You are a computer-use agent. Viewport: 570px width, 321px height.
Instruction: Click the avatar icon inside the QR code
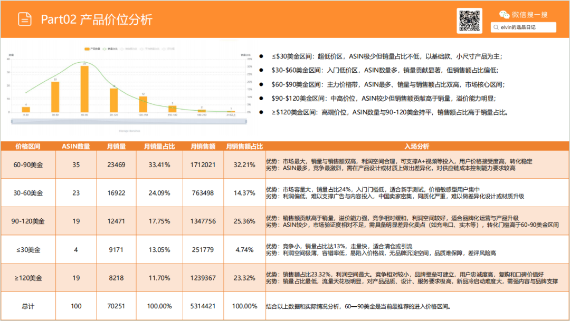pyautogui.click(x=470, y=21)
